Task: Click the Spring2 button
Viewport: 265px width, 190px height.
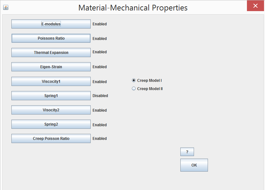Action: point(51,124)
